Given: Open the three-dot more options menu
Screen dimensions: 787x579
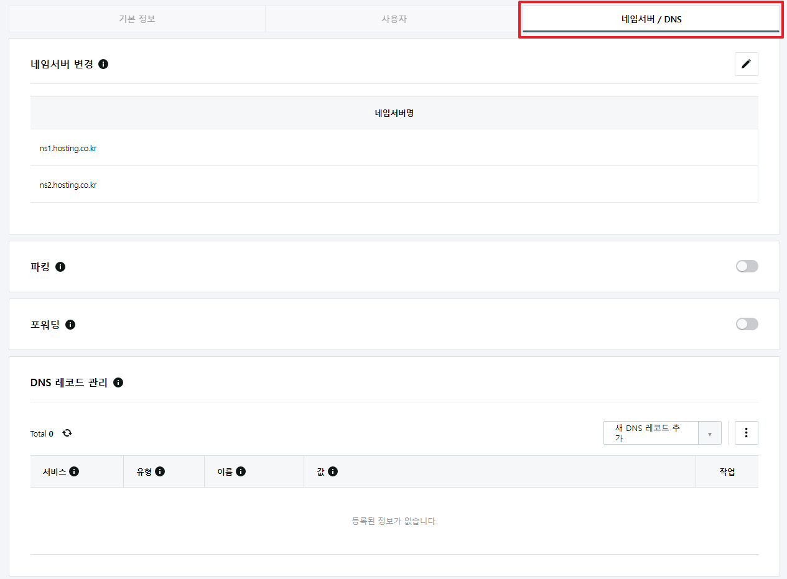Looking at the screenshot, I should (746, 433).
